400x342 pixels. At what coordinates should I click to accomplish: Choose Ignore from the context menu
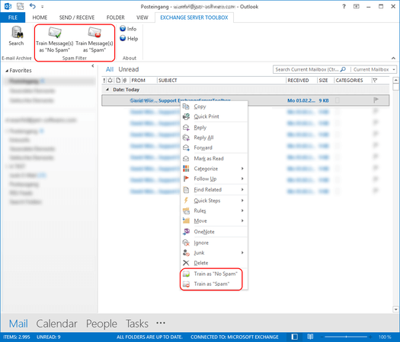214,242
